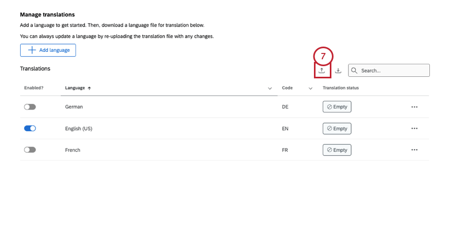450x225 pixels.
Task: Expand the Language column dropdown chevron
Action: [269, 88]
